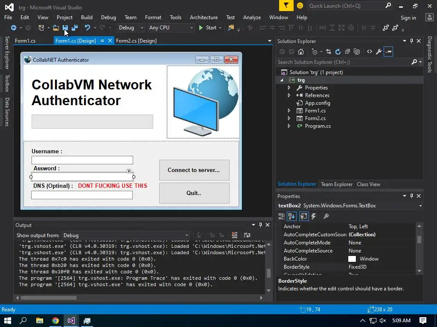Open the Toolbox side tab

pos(7,83)
